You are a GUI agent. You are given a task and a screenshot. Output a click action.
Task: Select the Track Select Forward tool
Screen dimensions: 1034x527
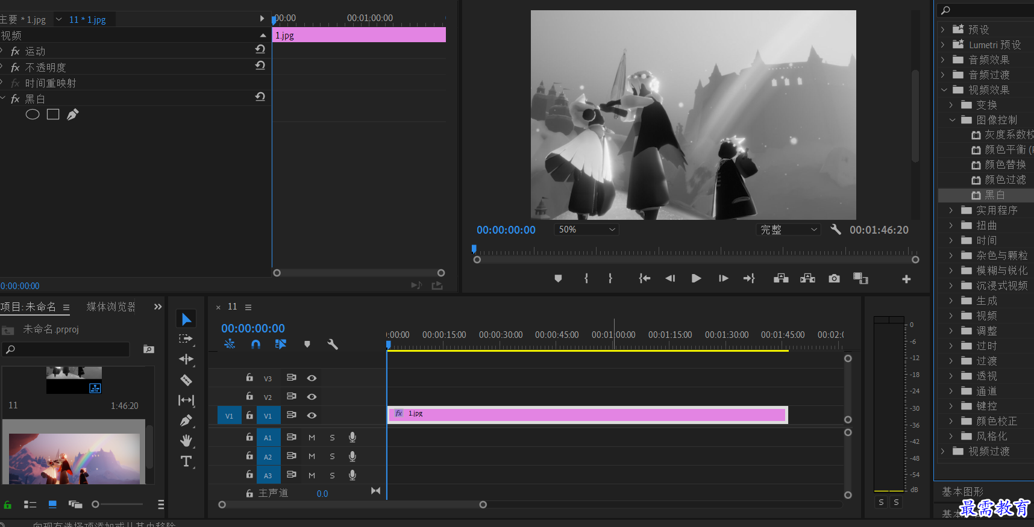186,339
